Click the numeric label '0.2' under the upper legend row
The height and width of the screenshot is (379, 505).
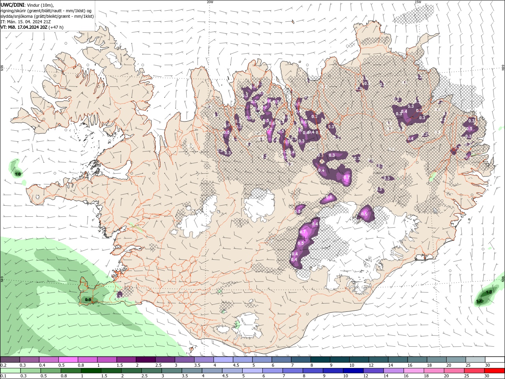click(x=4, y=365)
